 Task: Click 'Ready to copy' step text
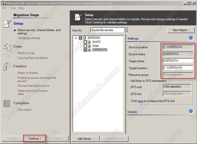(x=26, y=53)
